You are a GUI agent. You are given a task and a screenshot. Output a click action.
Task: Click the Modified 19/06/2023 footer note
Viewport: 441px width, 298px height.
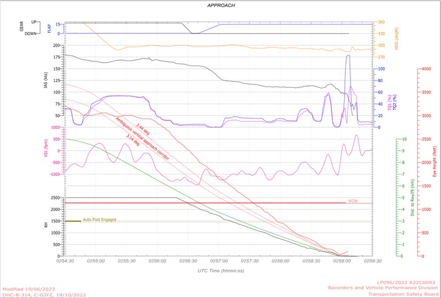pos(29,289)
